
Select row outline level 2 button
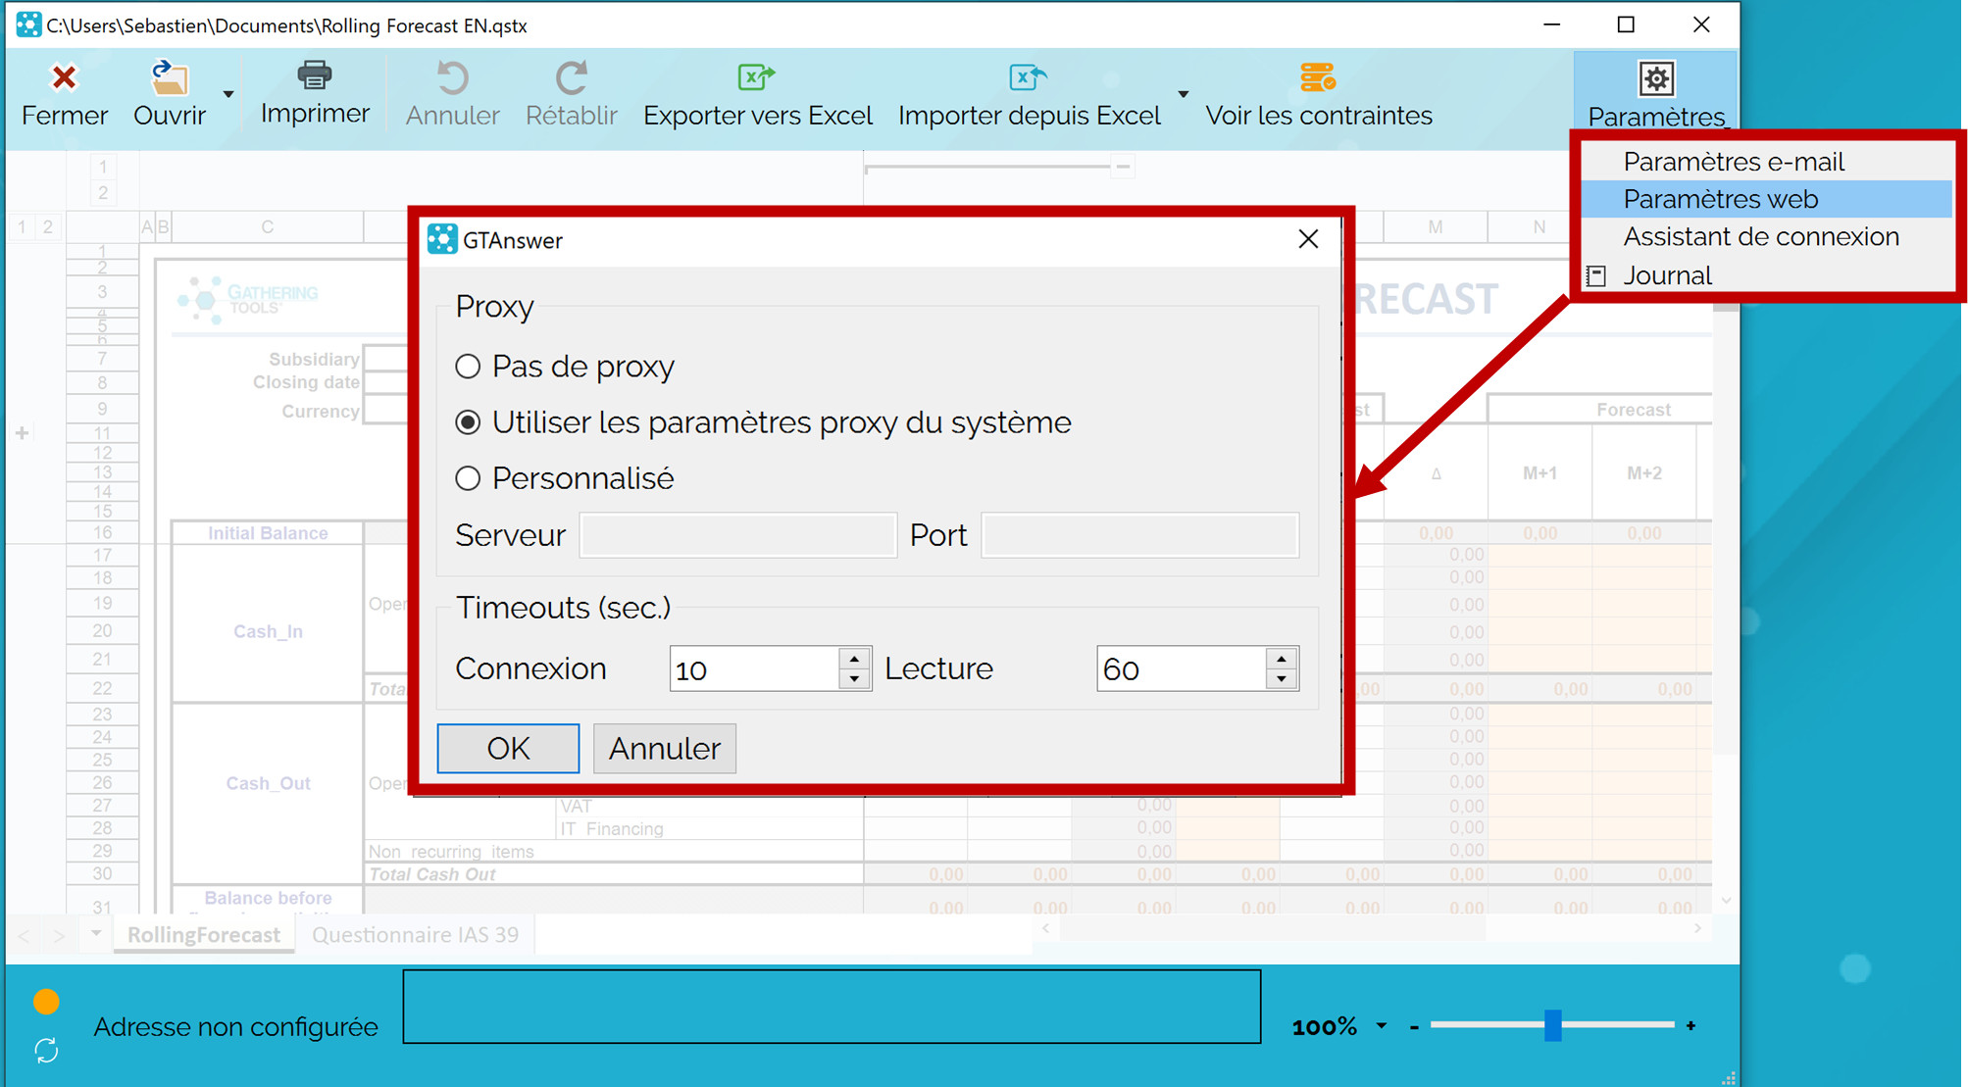pos(47,227)
